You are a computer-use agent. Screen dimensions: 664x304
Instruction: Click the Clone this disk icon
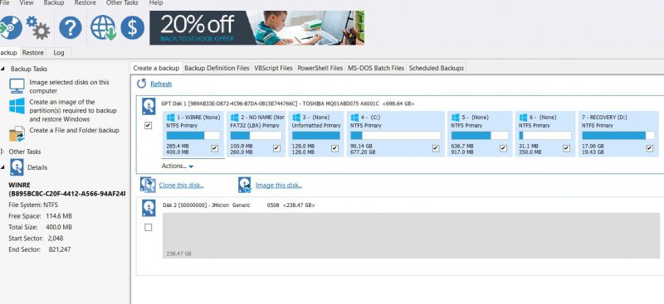pyautogui.click(x=148, y=185)
